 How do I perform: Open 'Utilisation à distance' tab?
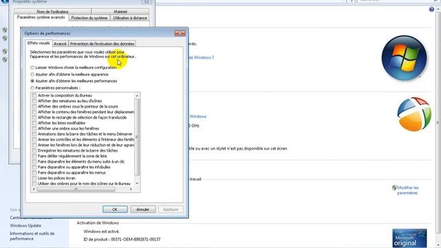pos(130,18)
